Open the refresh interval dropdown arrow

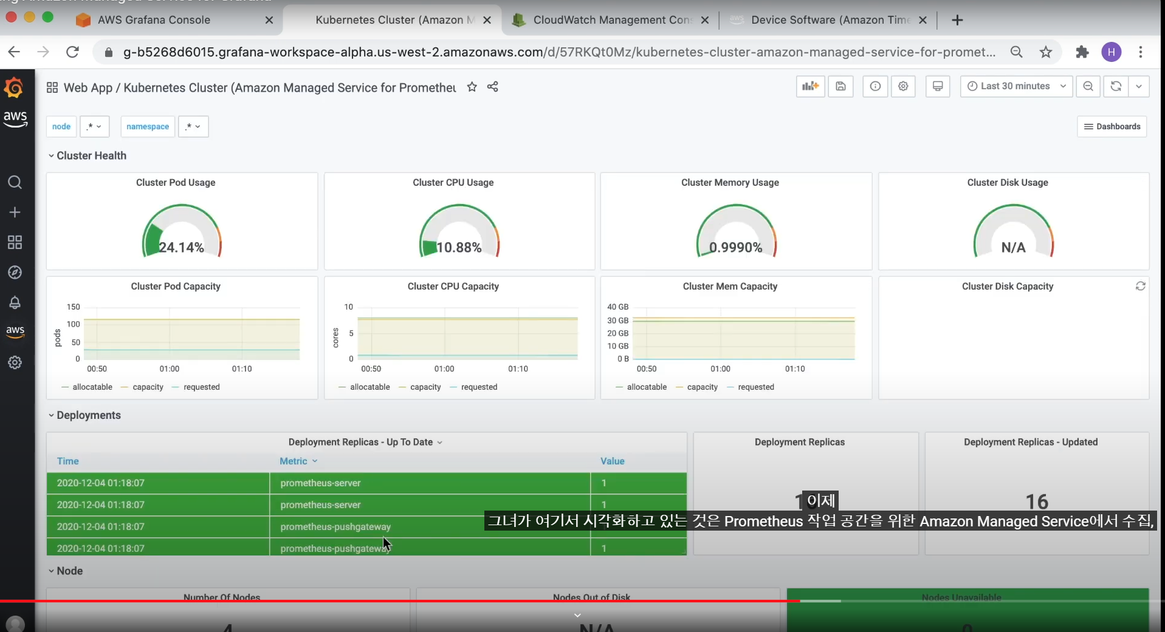click(x=1139, y=86)
